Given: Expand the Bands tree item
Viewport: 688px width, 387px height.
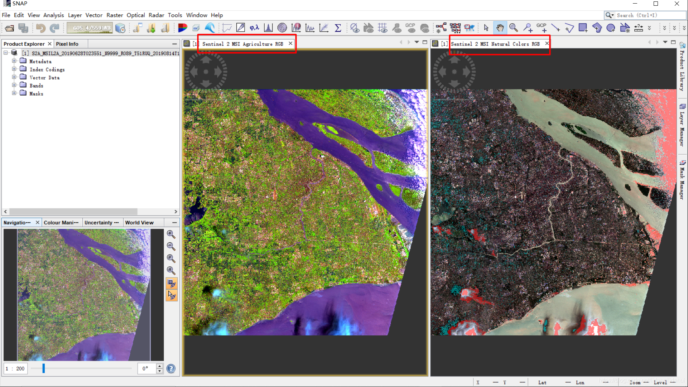Looking at the screenshot, I should pyautogui.click(x=14, y=86).
